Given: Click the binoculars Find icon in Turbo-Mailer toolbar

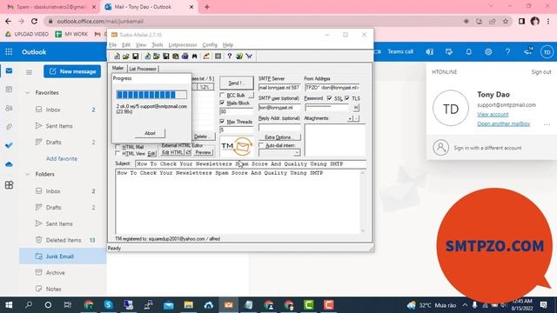Looking at the screenshot, I should point(194,56).
